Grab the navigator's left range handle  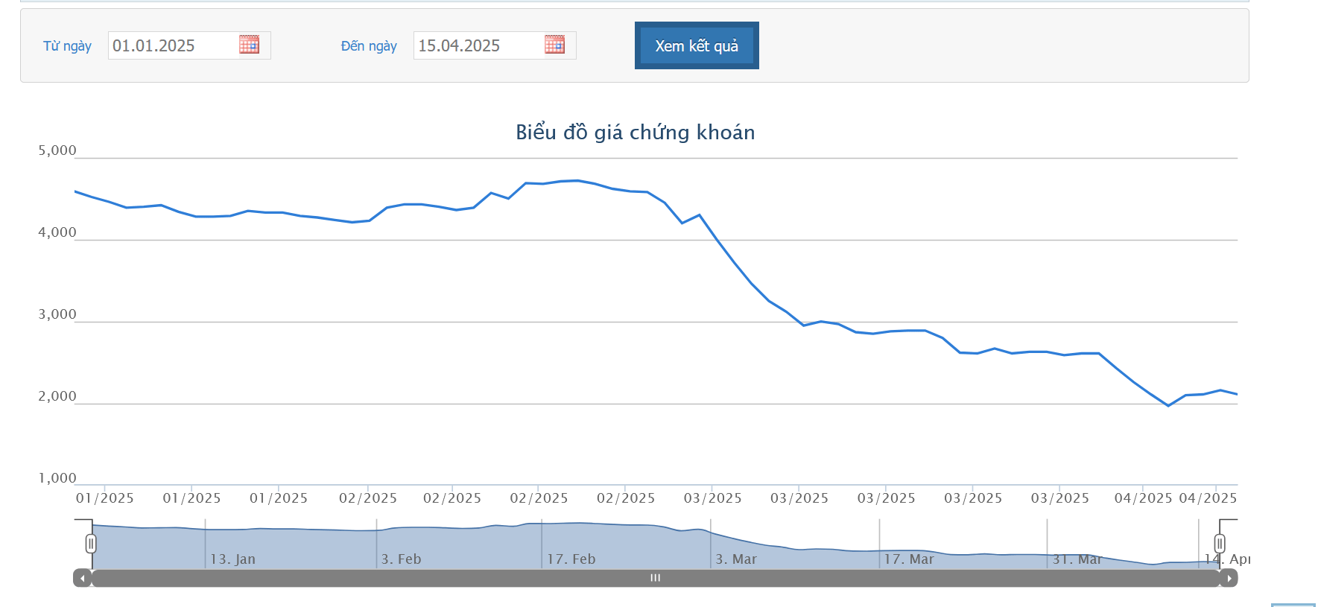[x=91, y=544]
